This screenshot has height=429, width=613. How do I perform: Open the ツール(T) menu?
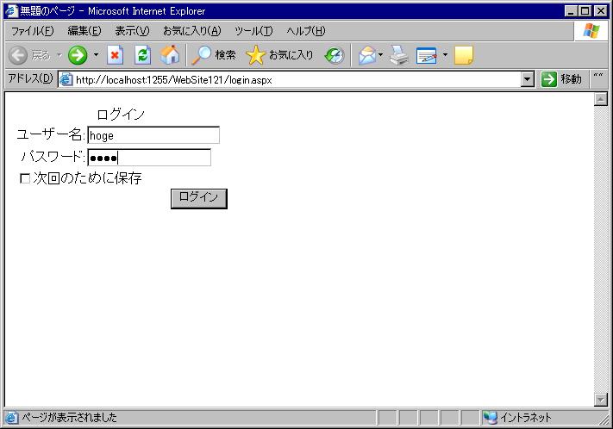click(x=253, y=31)
